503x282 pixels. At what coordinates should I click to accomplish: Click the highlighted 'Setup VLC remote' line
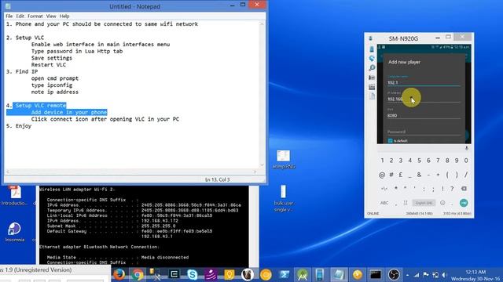click(x=41, y=106)
